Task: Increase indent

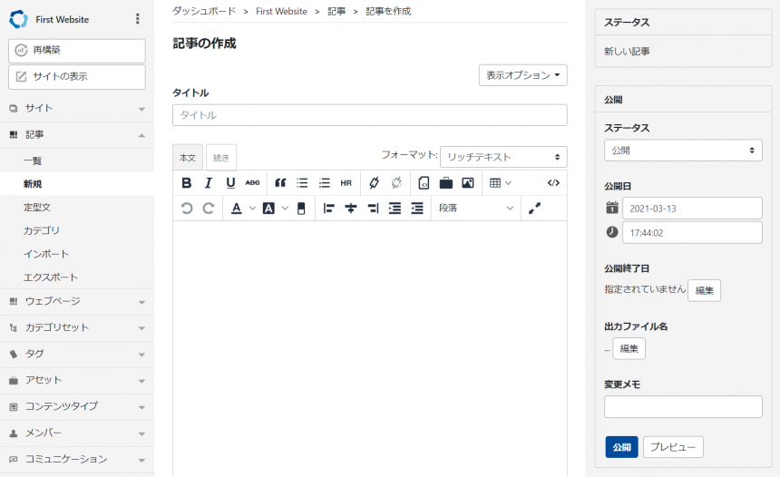Action: [x=395, y=209]
